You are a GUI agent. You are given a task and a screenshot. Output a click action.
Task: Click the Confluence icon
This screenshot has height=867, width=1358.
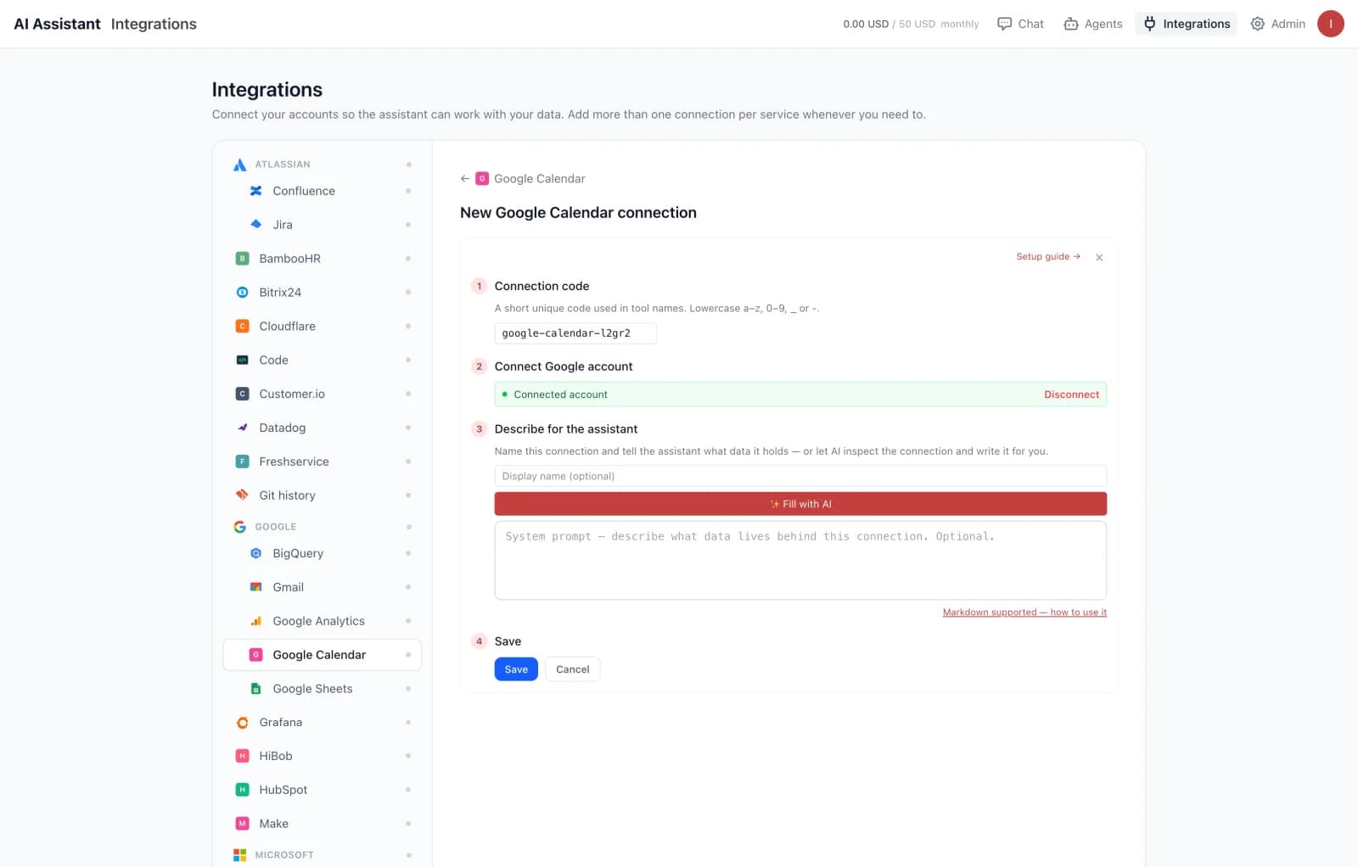pos(255,191)
